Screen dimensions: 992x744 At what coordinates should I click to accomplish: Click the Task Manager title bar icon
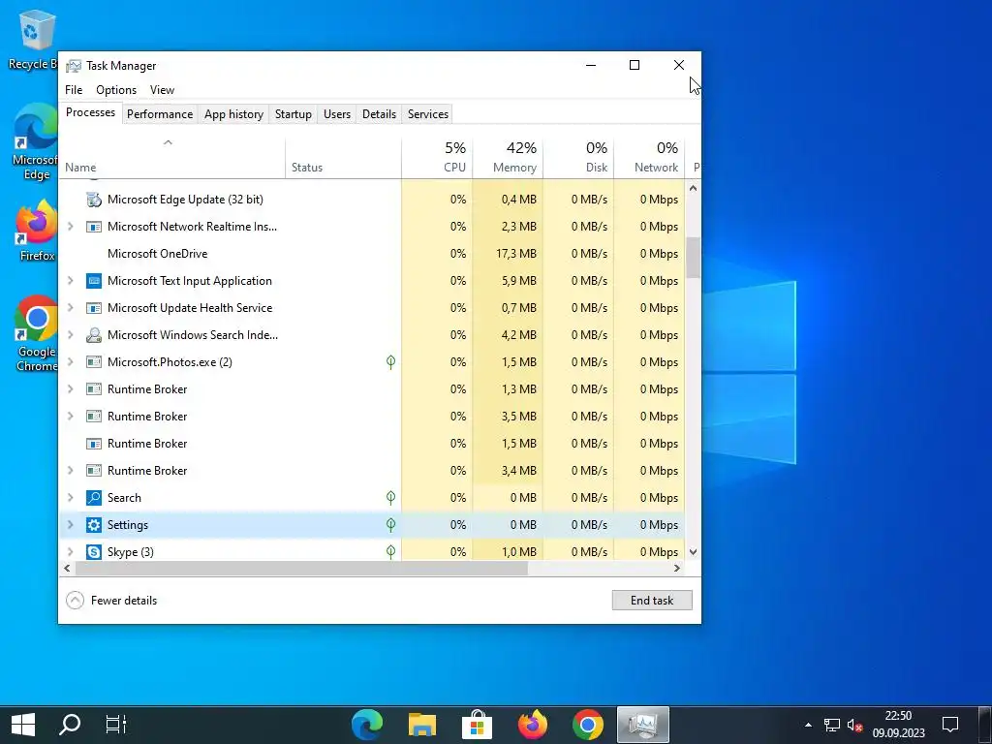(x=74, y=66)
